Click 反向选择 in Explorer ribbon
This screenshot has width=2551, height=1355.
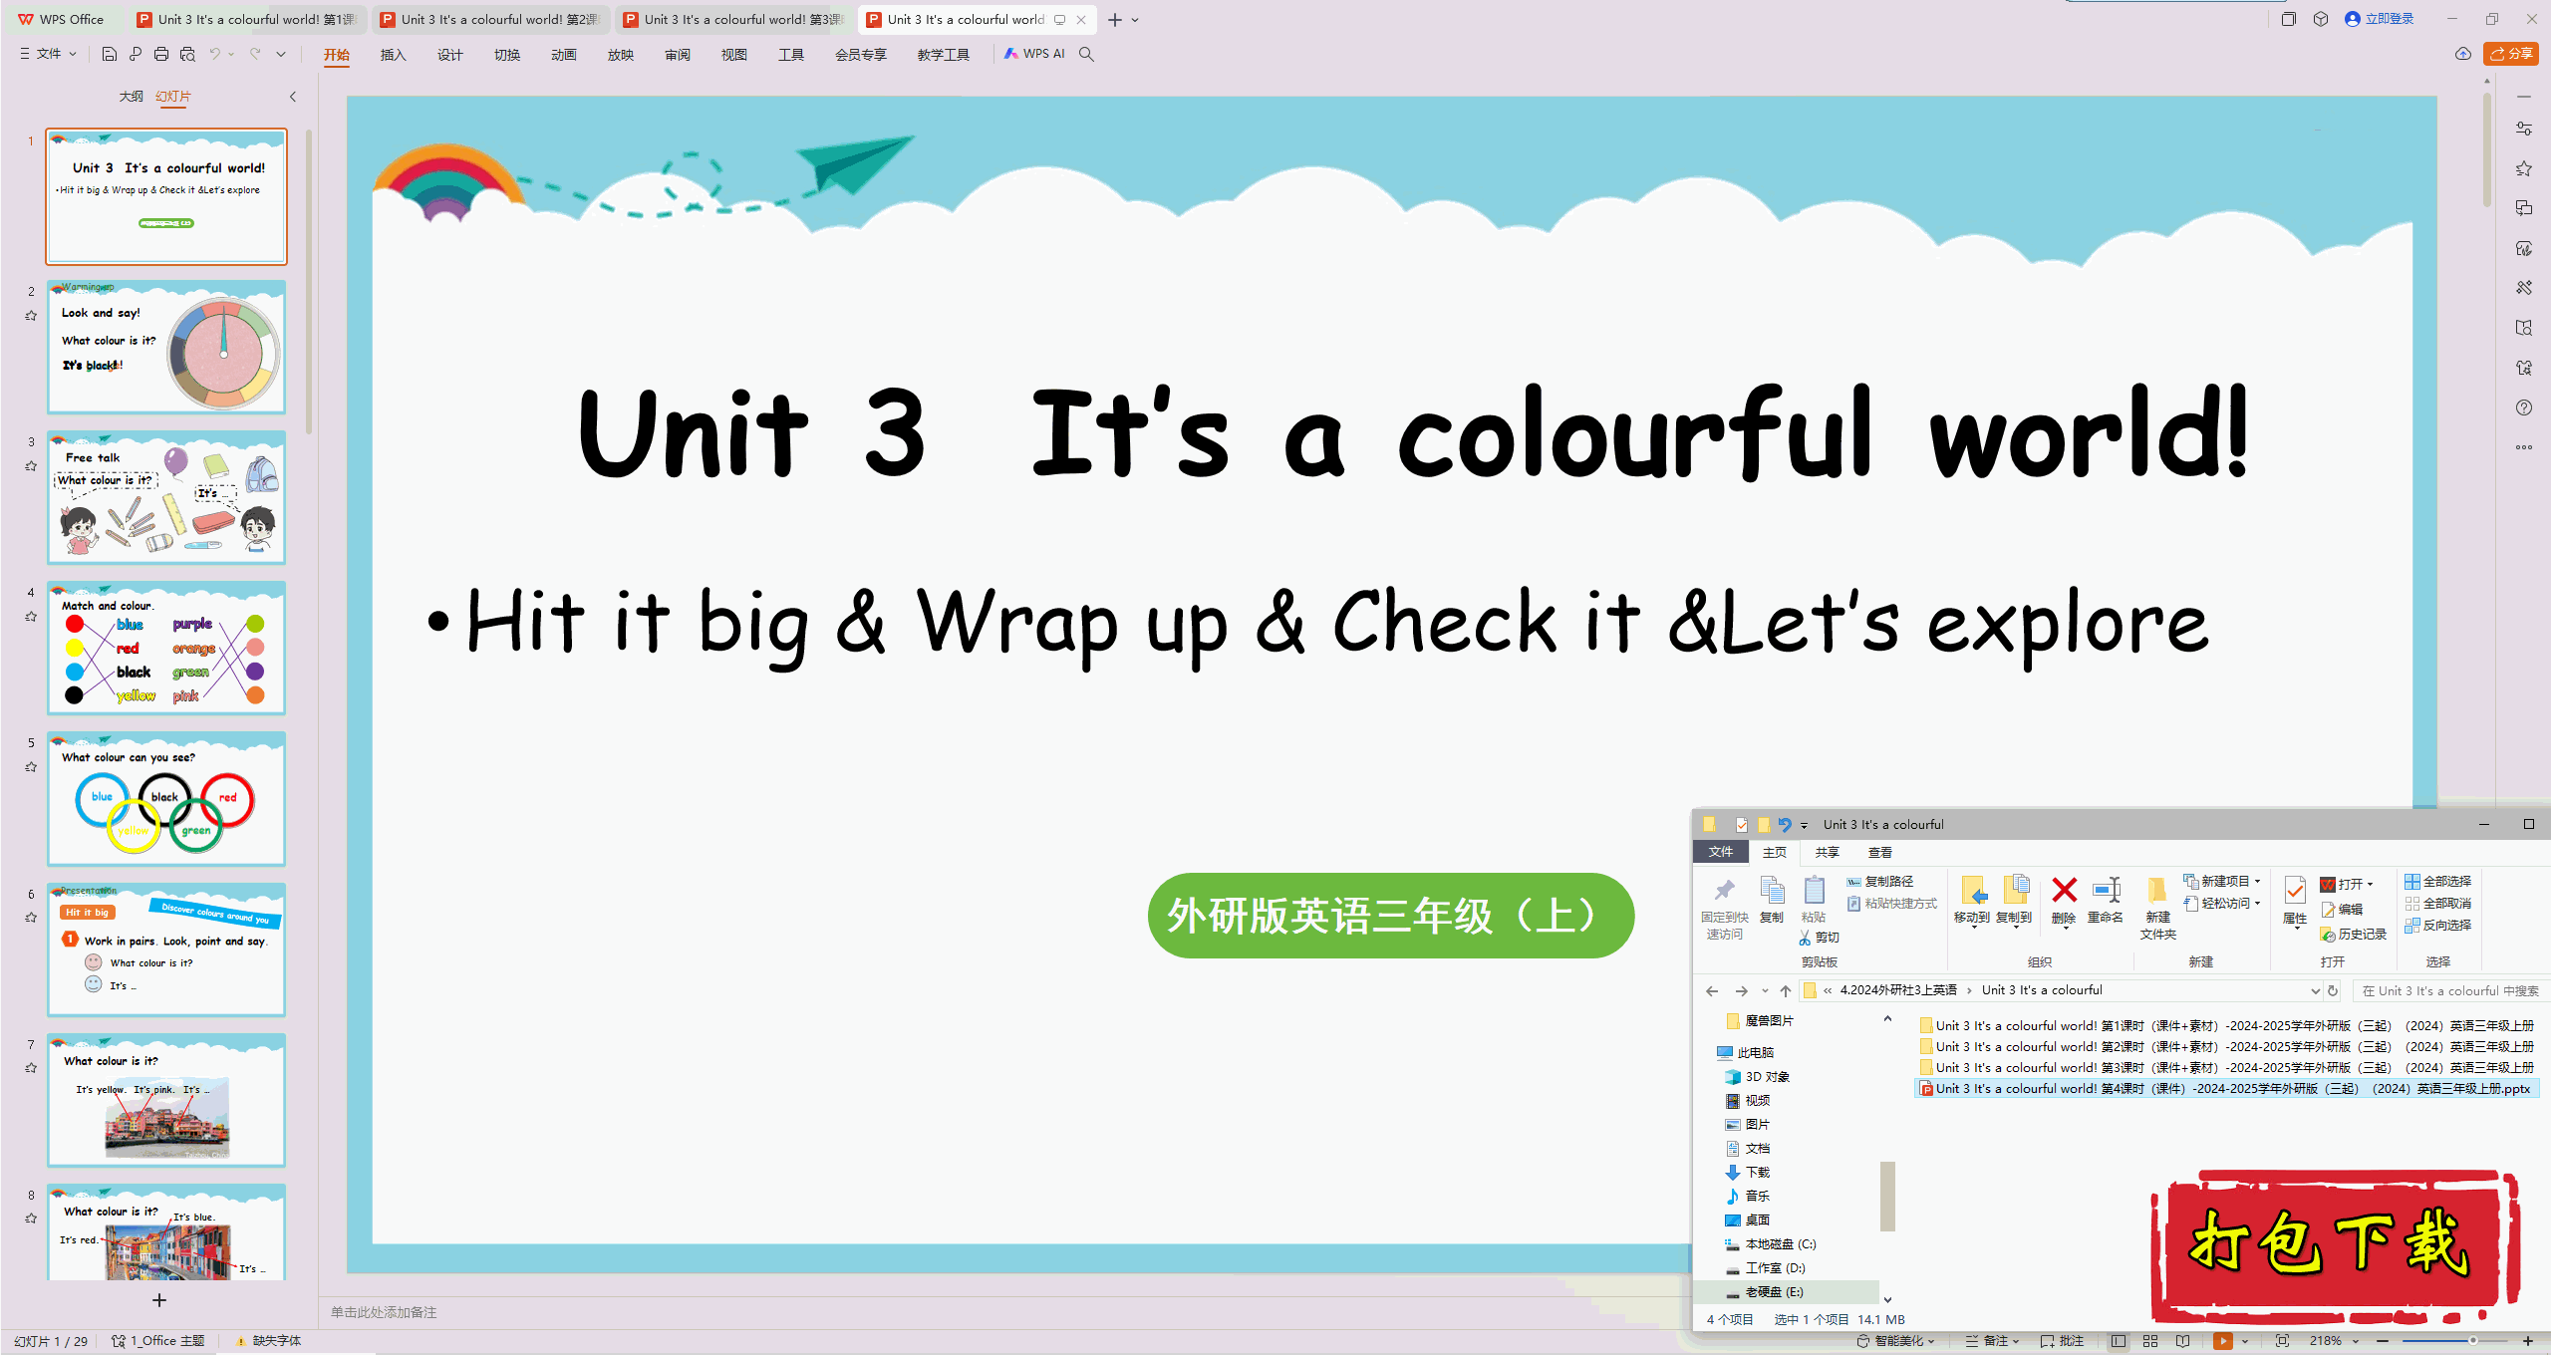(x=2438, y=926)
